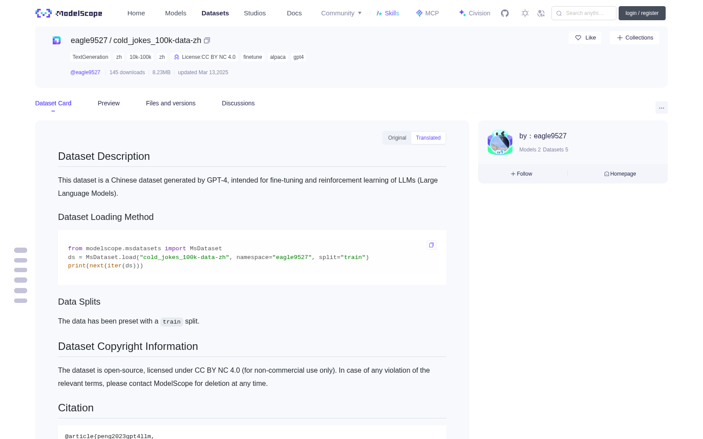The height and width of the screenshot is (439, 703).
Task: Switch to the Preview tab
Action: [109, 103]
